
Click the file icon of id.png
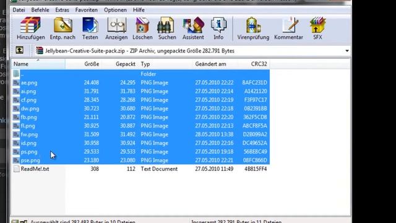coord(16,143)
